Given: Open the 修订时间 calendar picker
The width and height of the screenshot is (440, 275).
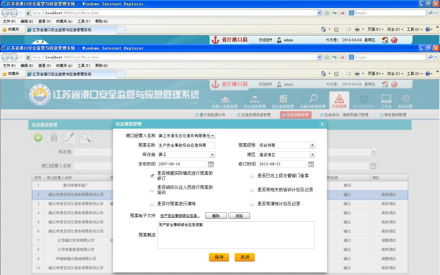Looking at the screenshot, I should pyautogui.click(x=311, y=164).
